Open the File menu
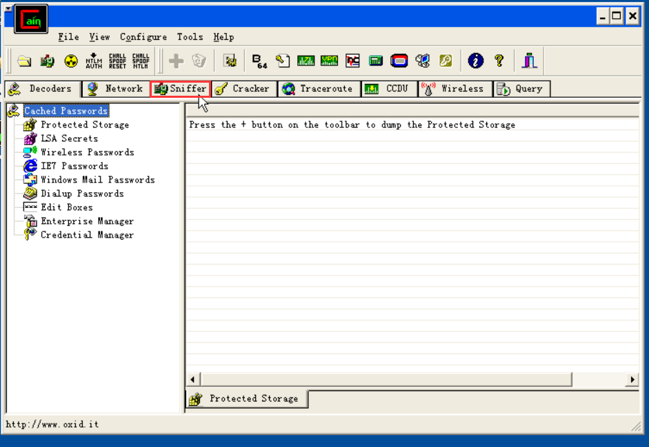Image resolution: width=649 pixels, height=447 pixels. click(68, 37)
